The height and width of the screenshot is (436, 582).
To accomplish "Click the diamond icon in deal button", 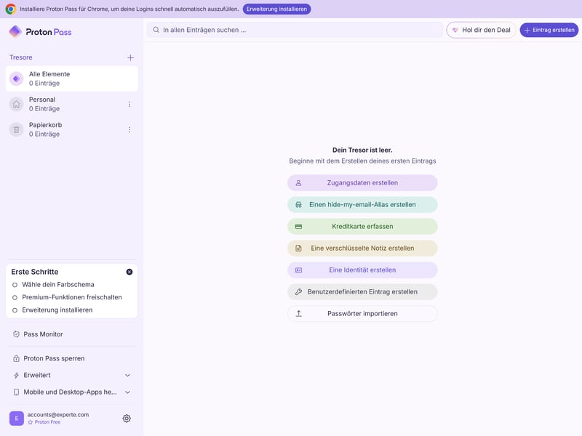I will [455, 30].
